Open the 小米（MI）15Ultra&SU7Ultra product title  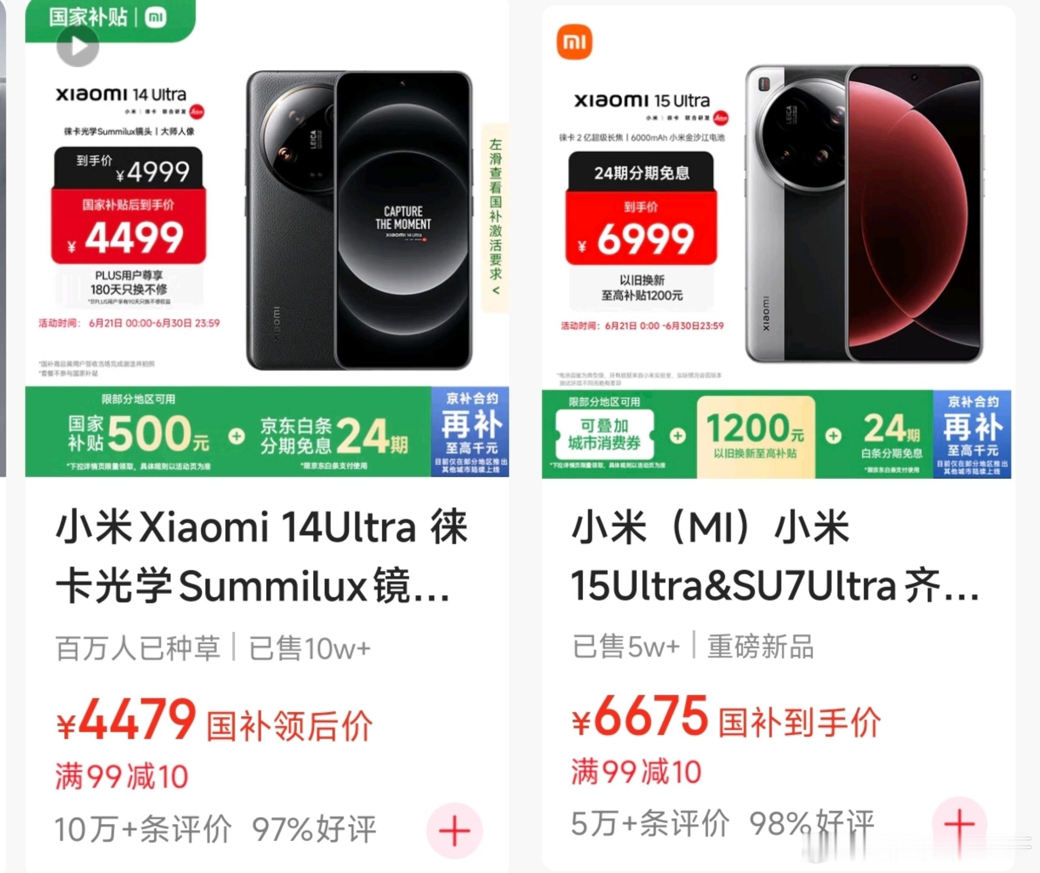pyautogui.click(x=775, y=556)
